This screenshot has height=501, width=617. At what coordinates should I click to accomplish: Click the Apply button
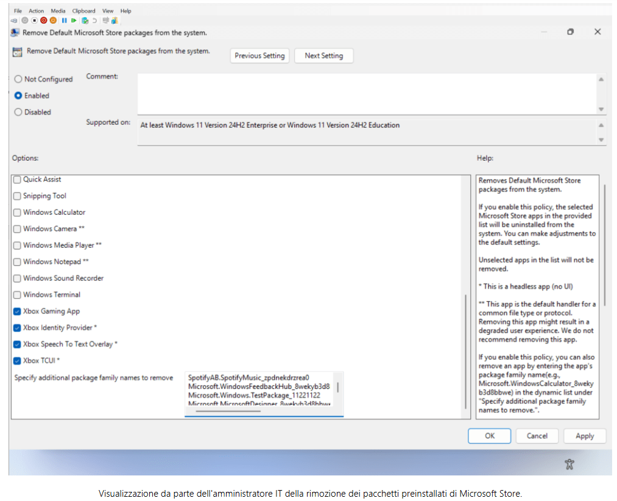pos(584,436)
